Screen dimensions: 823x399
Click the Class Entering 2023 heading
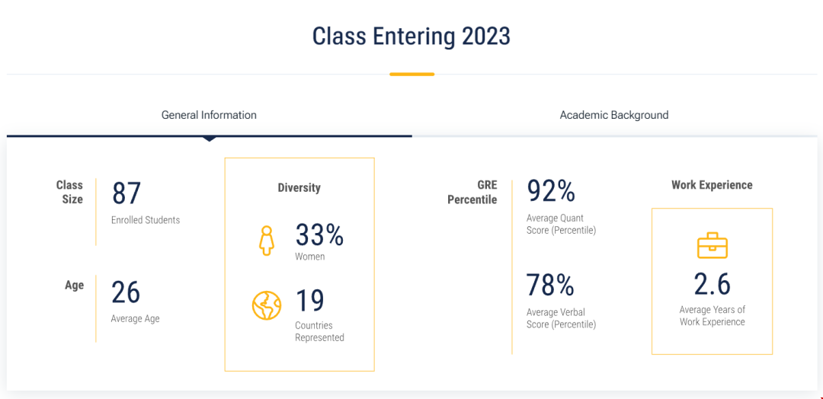[x=411, y=36]
